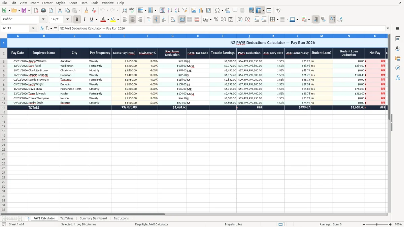Toggle Print Preview icon
404x227 pixels.
click(51, 10)
